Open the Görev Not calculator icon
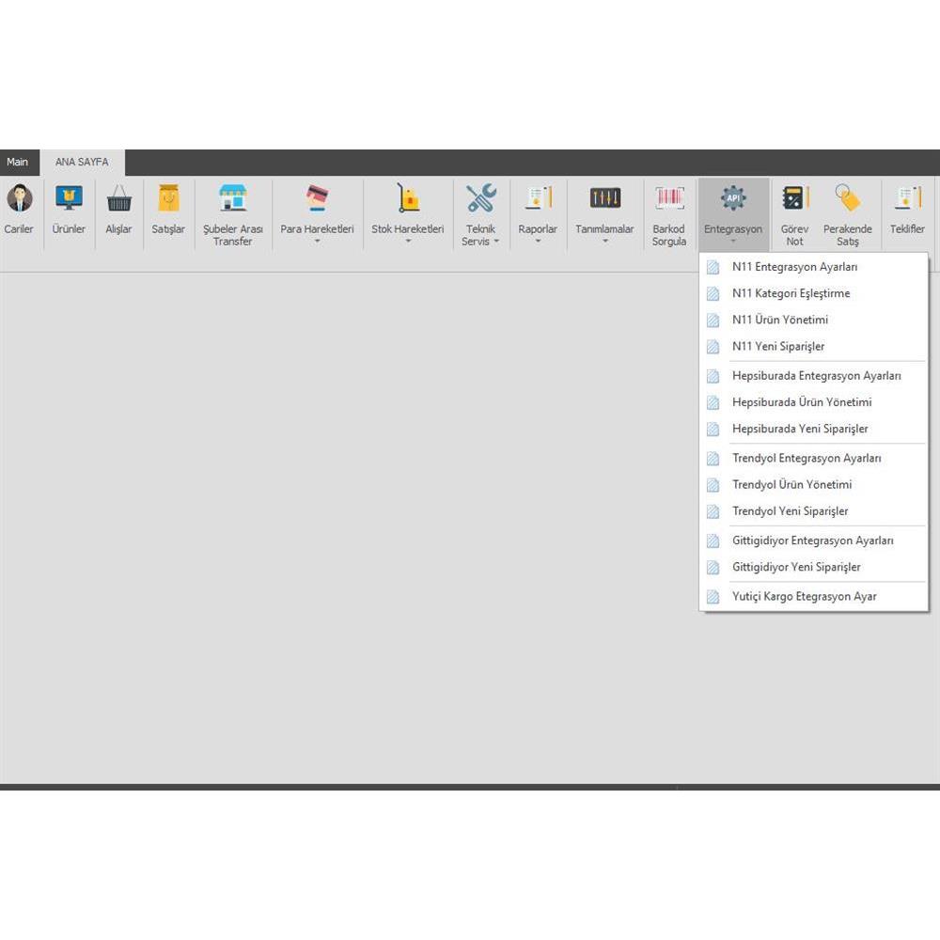 tap(794, 199)
